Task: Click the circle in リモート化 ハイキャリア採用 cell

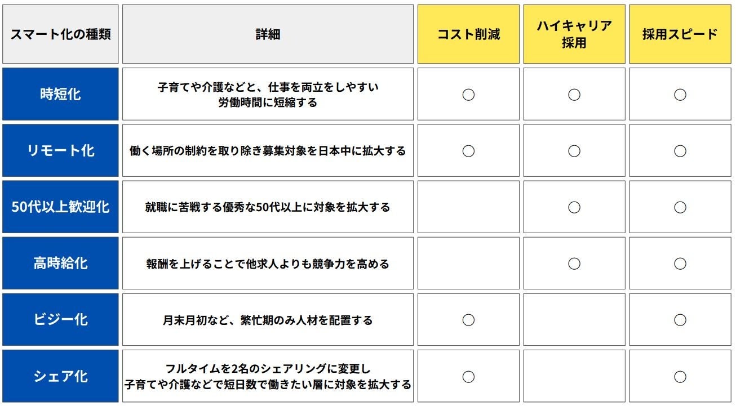Action: [x=574, y=151]
